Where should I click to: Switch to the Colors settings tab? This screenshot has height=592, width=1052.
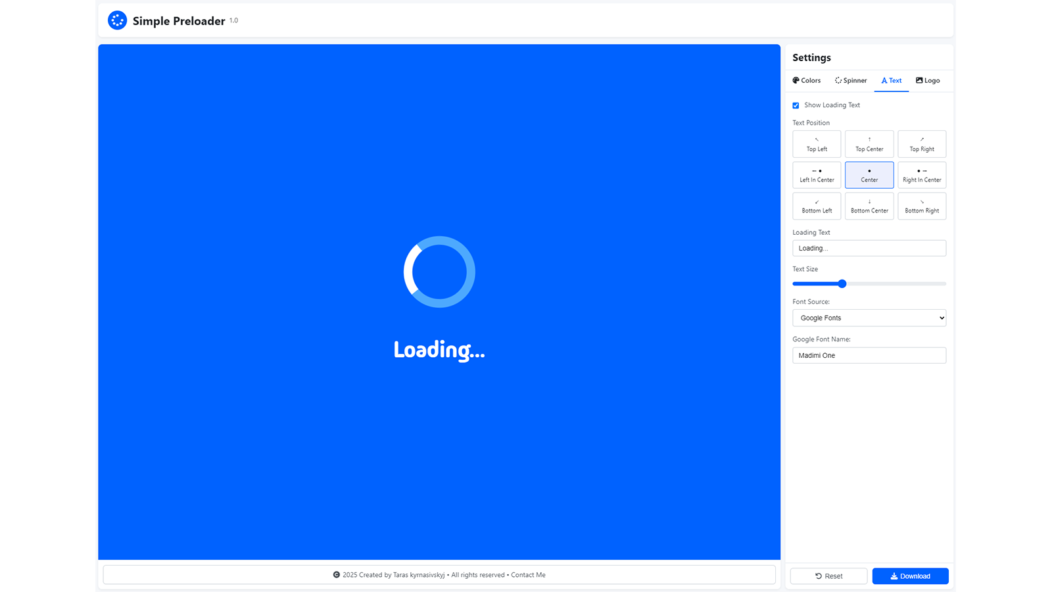coord(806,80)
